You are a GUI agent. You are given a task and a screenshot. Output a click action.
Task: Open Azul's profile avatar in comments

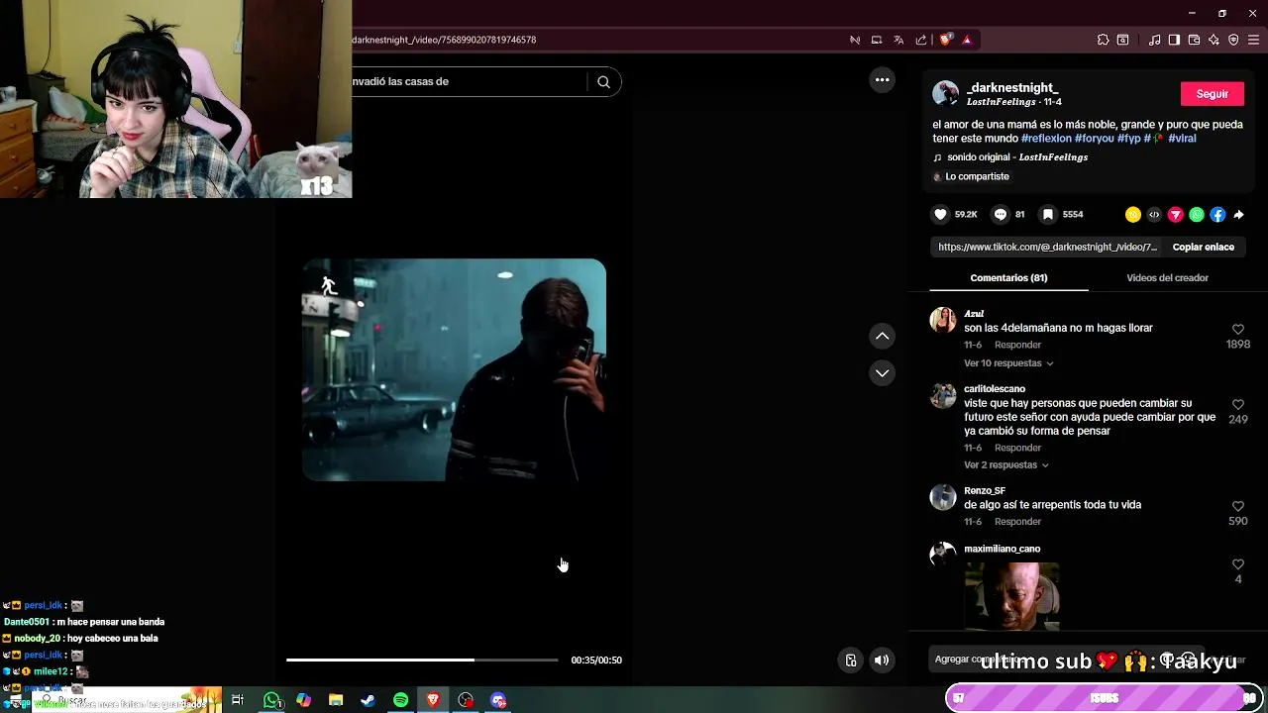click(943, 321)
